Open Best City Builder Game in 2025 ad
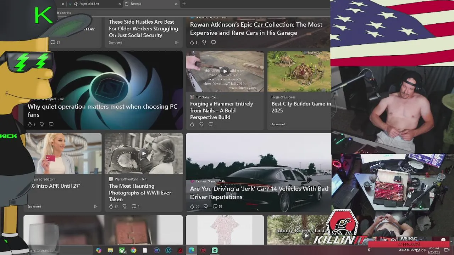The image size is (454, 255). click(301, 107)
